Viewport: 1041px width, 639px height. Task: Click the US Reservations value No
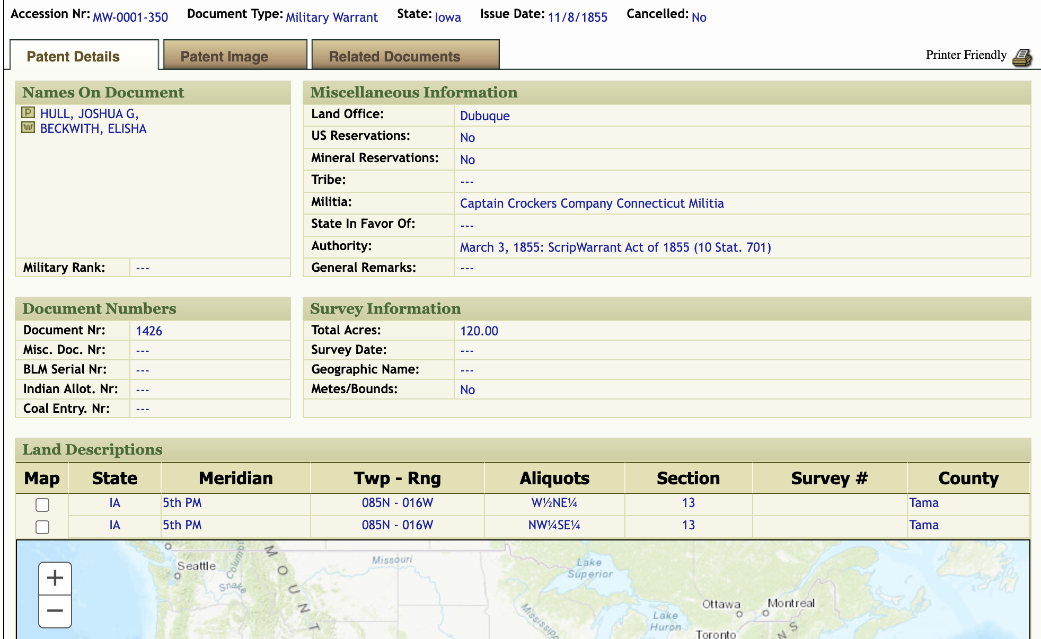coord(467,138)
